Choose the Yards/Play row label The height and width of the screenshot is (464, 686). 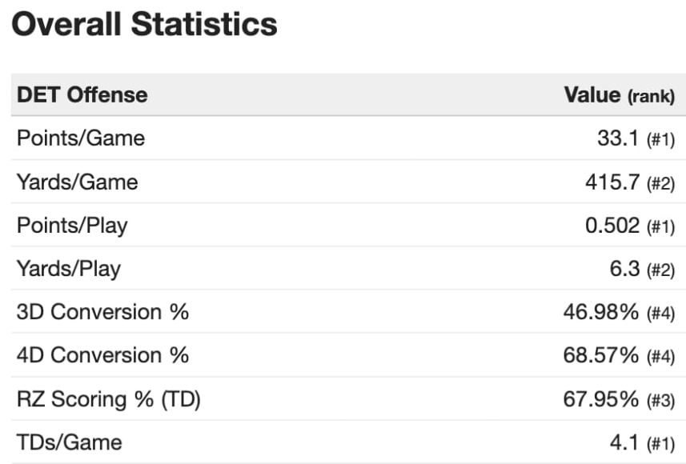[x=68, y=269]
